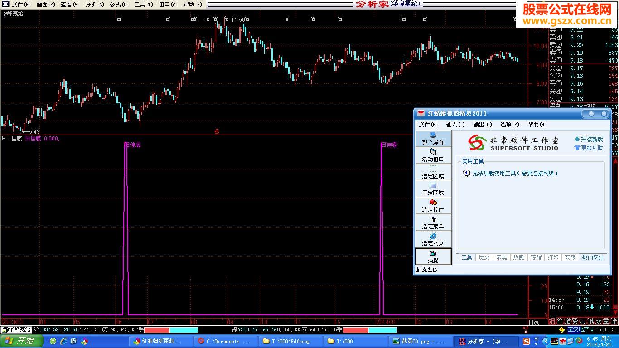The width and height of the screenshot is (619, 348).
Task: Switch to the 价 tab in quote panel
Action: coord(560,321)
